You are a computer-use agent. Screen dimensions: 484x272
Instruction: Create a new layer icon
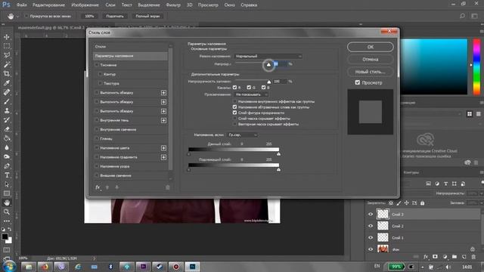point(464,257)
